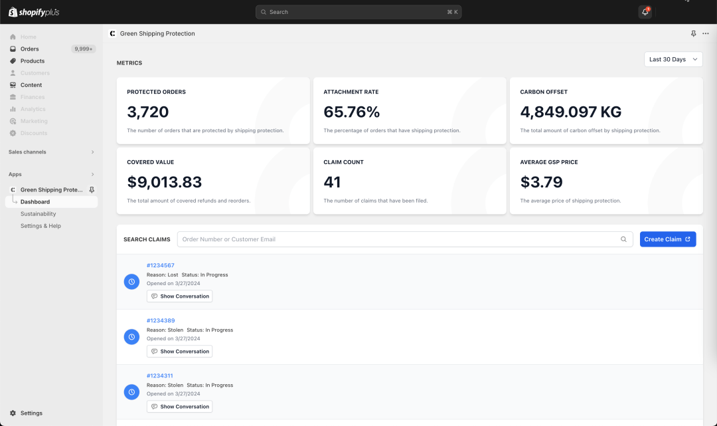Show Conversation for claim #1234389

point(180,352)
